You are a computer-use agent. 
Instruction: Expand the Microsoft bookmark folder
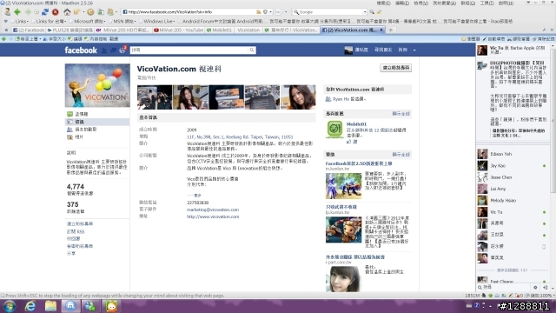click(x=87, y=21)
